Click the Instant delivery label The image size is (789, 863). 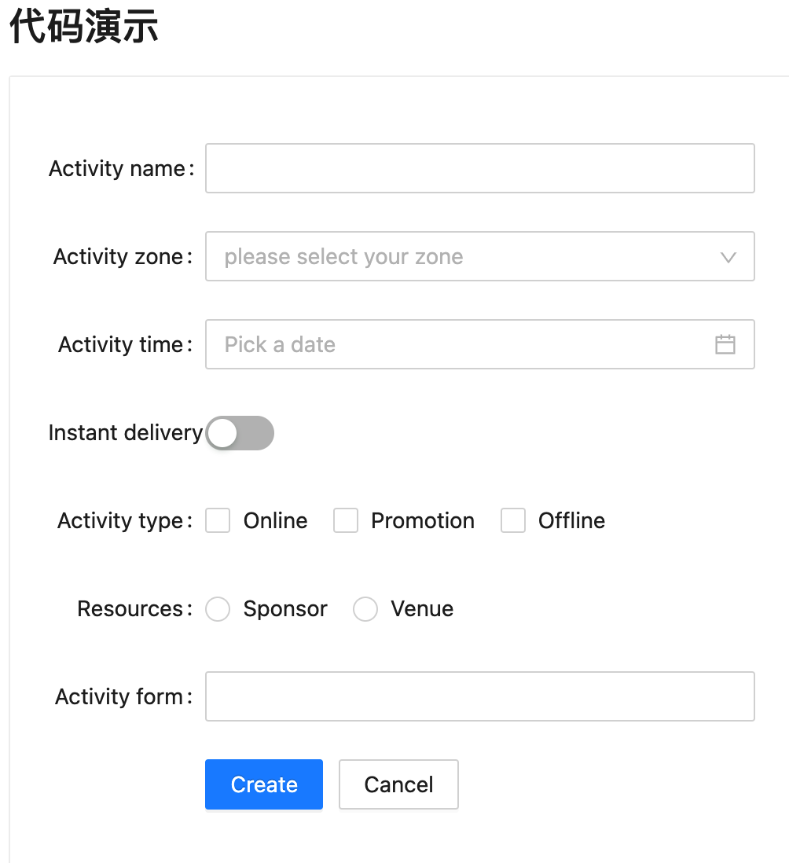[x=126, y=433]
